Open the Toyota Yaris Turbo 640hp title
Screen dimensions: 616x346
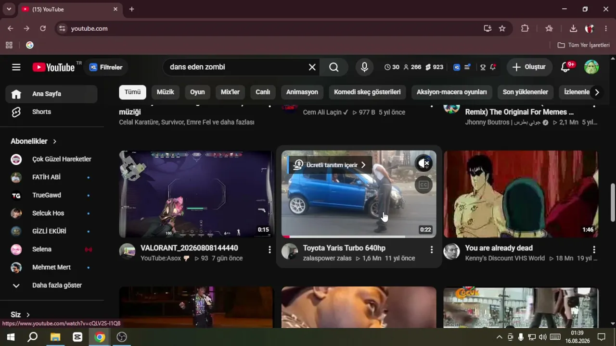pyautogui.click(x=344, y=248)
